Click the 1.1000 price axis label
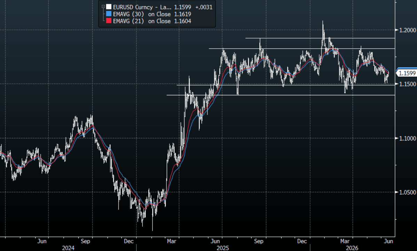Screen dimensions: 417x251 pos(407,138)
